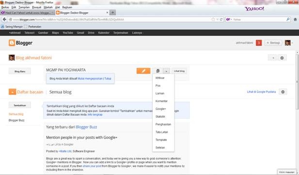Open the red notifications counter
The image size is (299, 175).
pyautogui.click(x=259, y=43)
